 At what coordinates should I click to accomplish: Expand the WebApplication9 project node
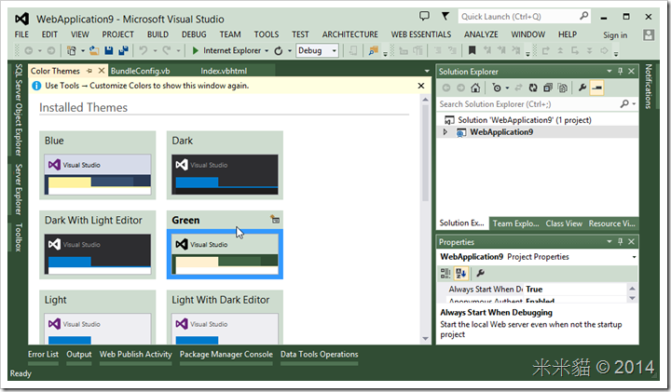click(x=445, y=132)
